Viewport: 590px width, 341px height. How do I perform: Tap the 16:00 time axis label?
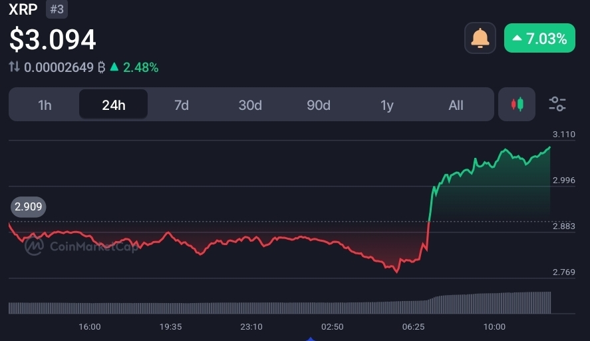[x=90, y=327]
